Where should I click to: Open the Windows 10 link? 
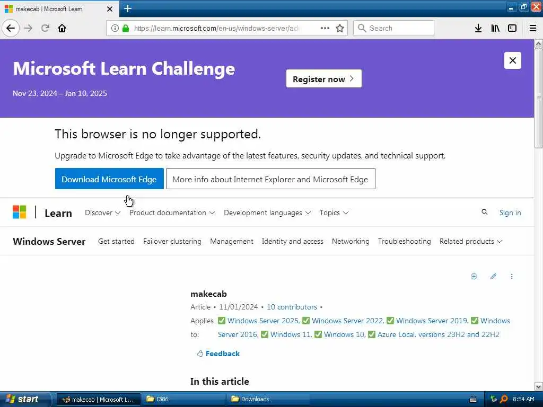pyautogui.click(x=345, y=335)
